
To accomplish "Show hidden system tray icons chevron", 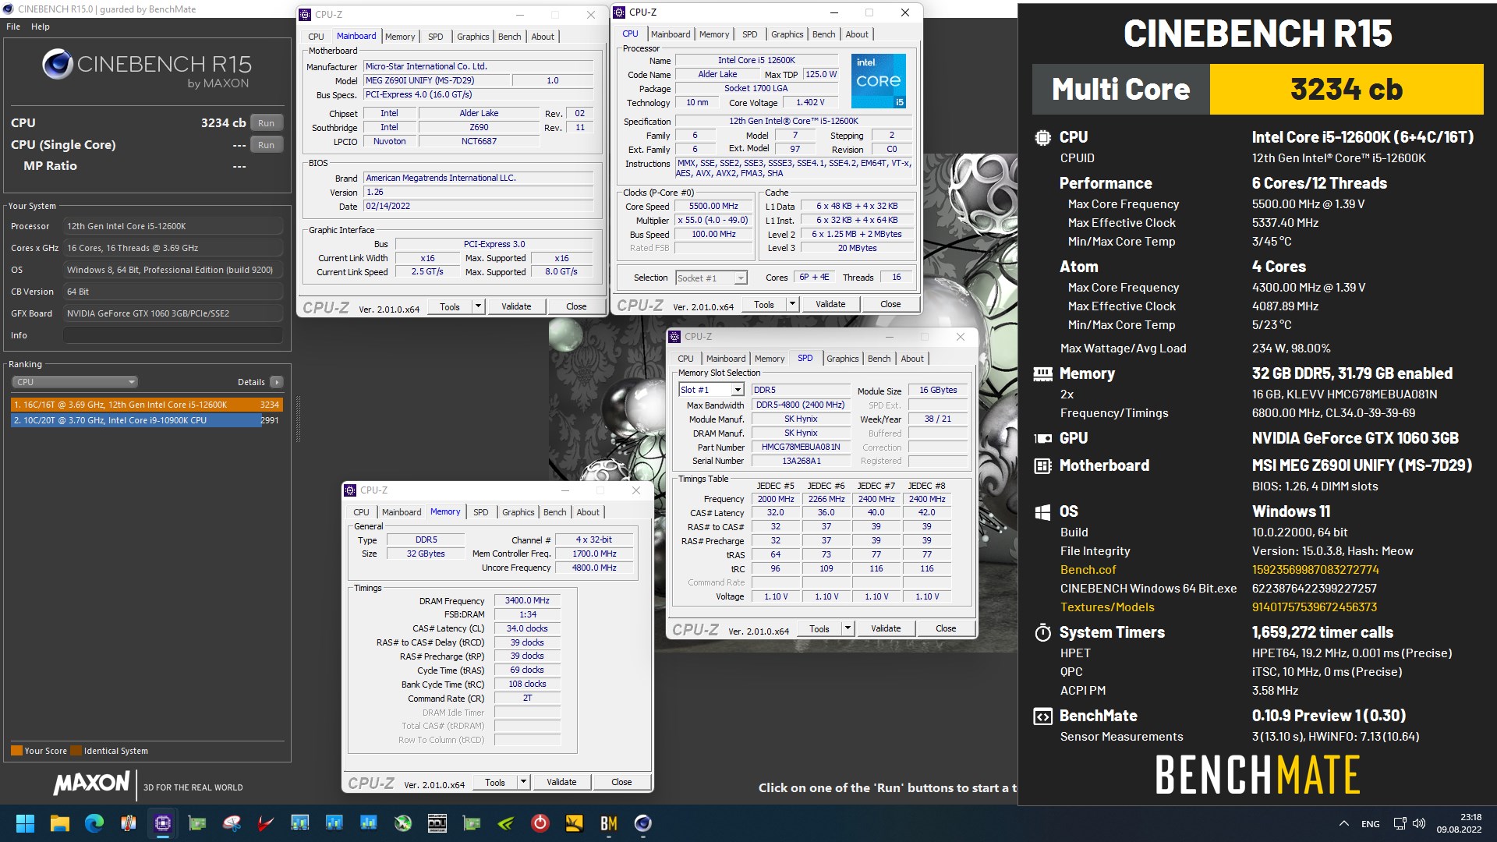I will (1344, 823).
